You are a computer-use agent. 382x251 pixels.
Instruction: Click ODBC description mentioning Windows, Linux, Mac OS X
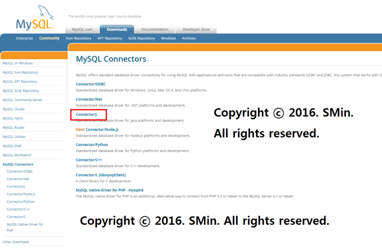[x=141, y=90]
